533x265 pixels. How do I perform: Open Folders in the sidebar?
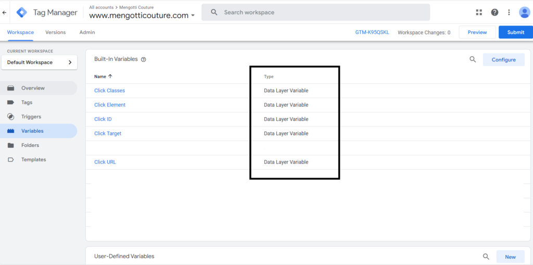point(39,145)
